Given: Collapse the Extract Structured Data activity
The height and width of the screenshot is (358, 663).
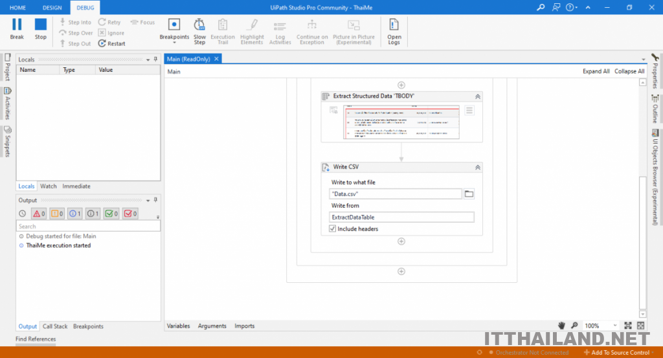Looking at the screenshot, I should [x=477, y=96].
